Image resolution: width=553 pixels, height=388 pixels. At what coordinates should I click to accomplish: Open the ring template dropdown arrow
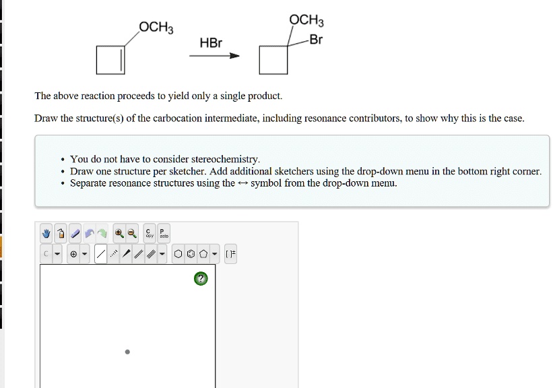[214, 253]
